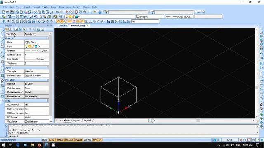Click the Quick select icon in Inspector
Viewport: 264px width, 148px height.
click(24, 30)
